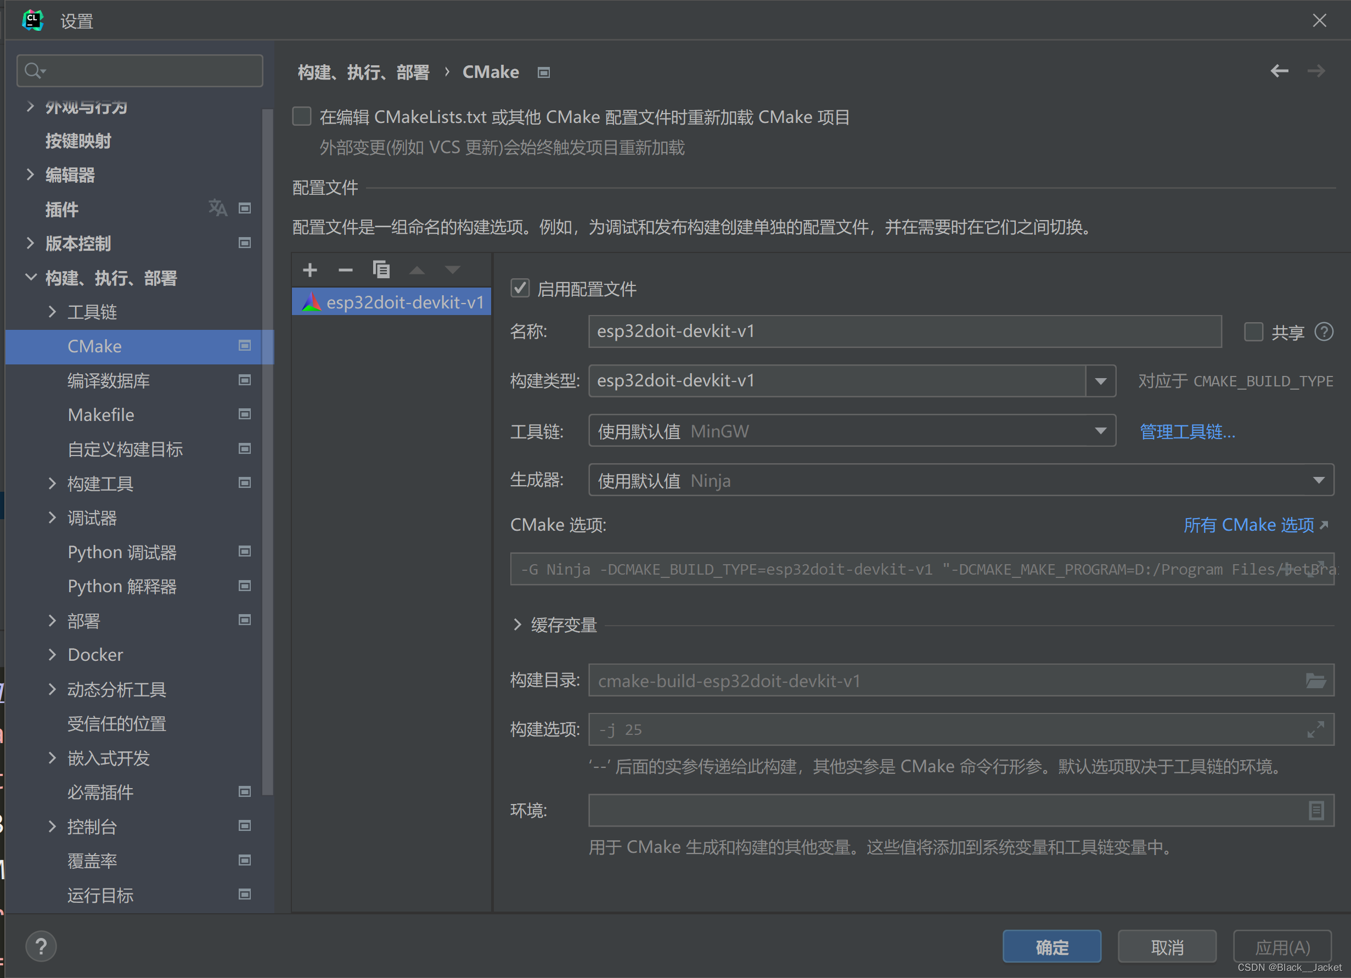Enable the share checkbox
1351x978 pixels.
tap(1253, 331)
